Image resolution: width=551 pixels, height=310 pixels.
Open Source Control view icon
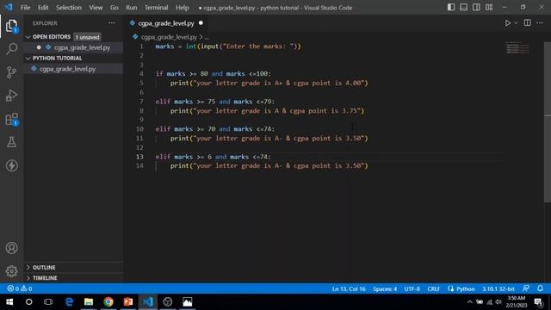[x=11, y=72]
